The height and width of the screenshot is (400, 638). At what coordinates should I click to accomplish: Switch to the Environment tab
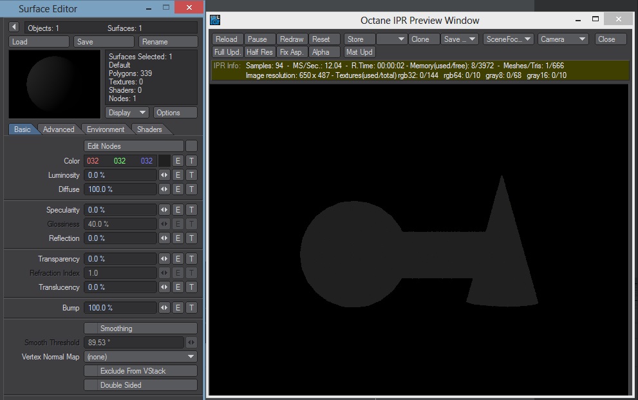coord(106,129)
